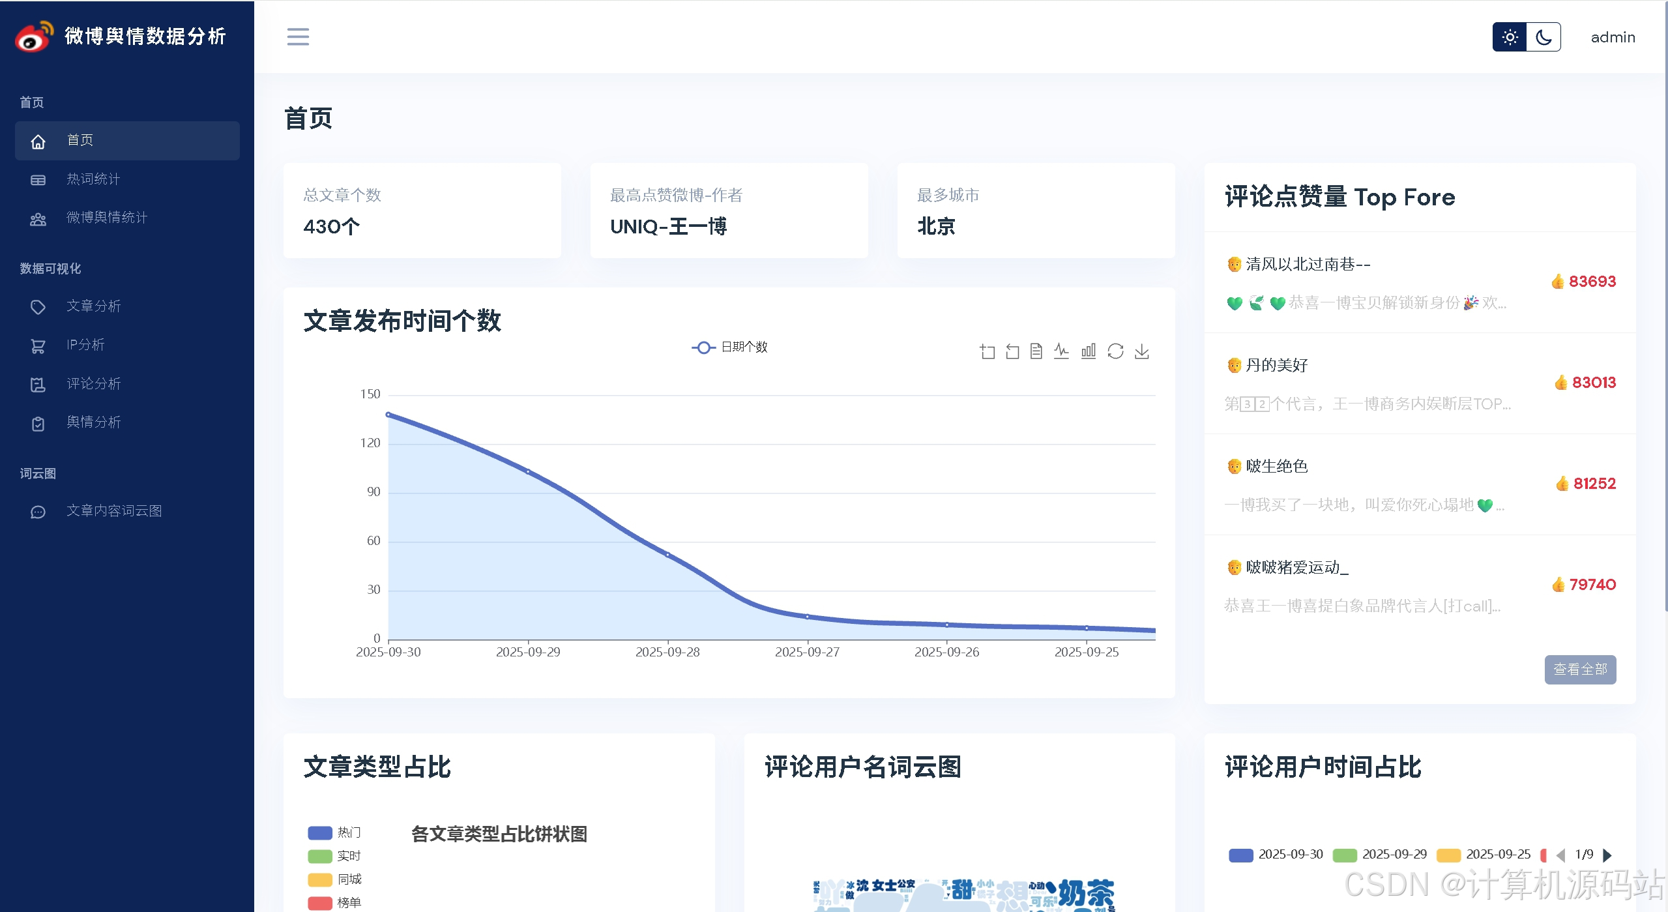Click the chart restore refresh icon
The image size is (1668, 912).
(x=1115, y=351)
